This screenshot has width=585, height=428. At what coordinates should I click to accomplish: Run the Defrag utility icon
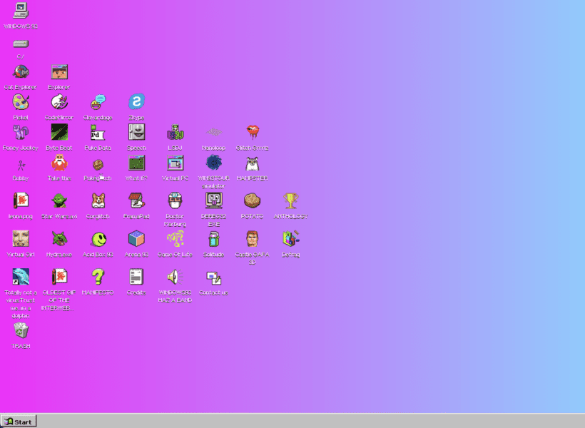tap(290, 239)
